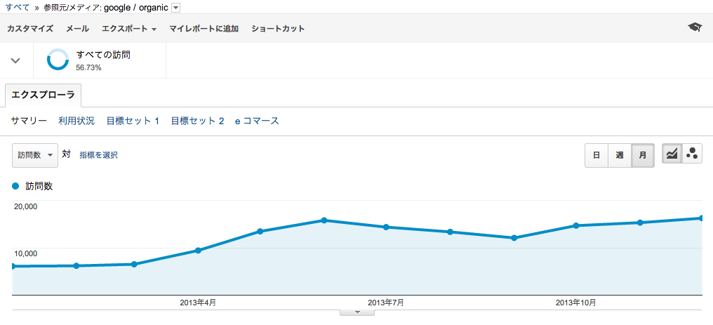This screenshot has width=713, height=325.
Task: Click the 2013年4月 axis label
Action: pos(198,303)
